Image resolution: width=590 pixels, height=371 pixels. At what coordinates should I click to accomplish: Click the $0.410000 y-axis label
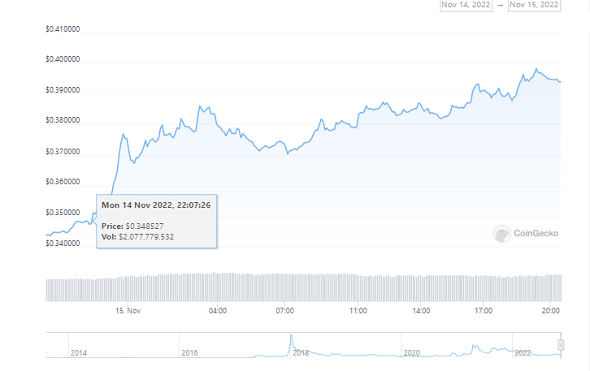pos(63,30)
